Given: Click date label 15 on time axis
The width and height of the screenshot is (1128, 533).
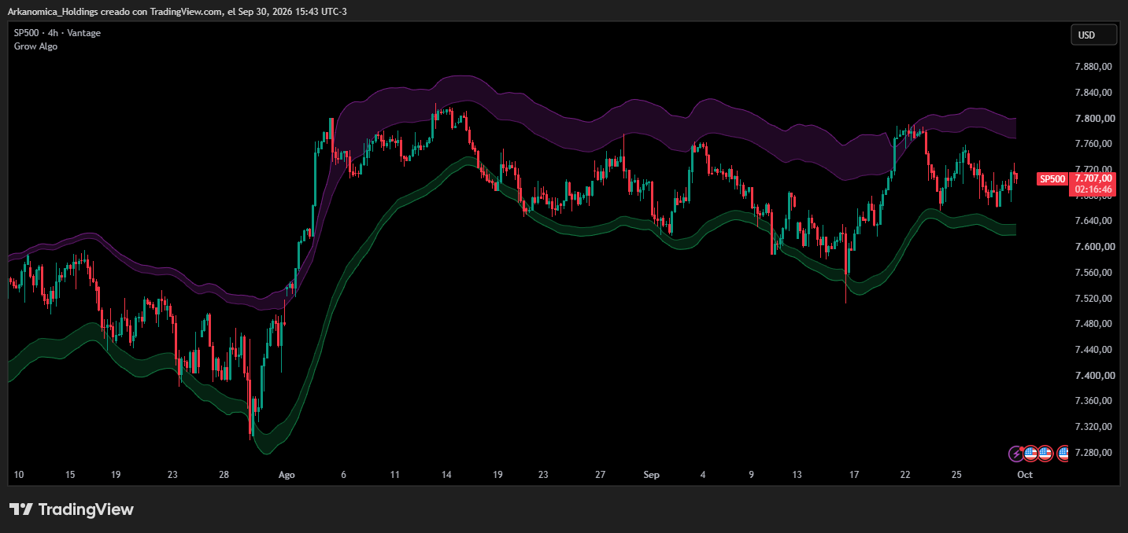Looking at the screenshot, I should pyautogui.click(x=70, y=475).
